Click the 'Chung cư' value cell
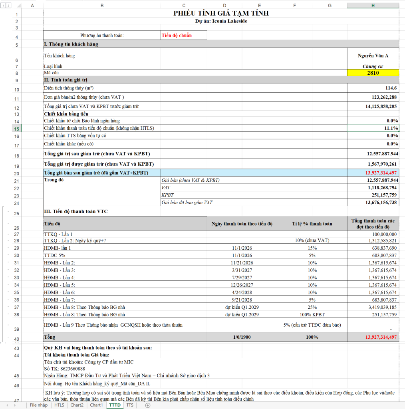Image resolution: width=405 pixels, height=409 pixels. pyautogui.click(x=373, y=66)
